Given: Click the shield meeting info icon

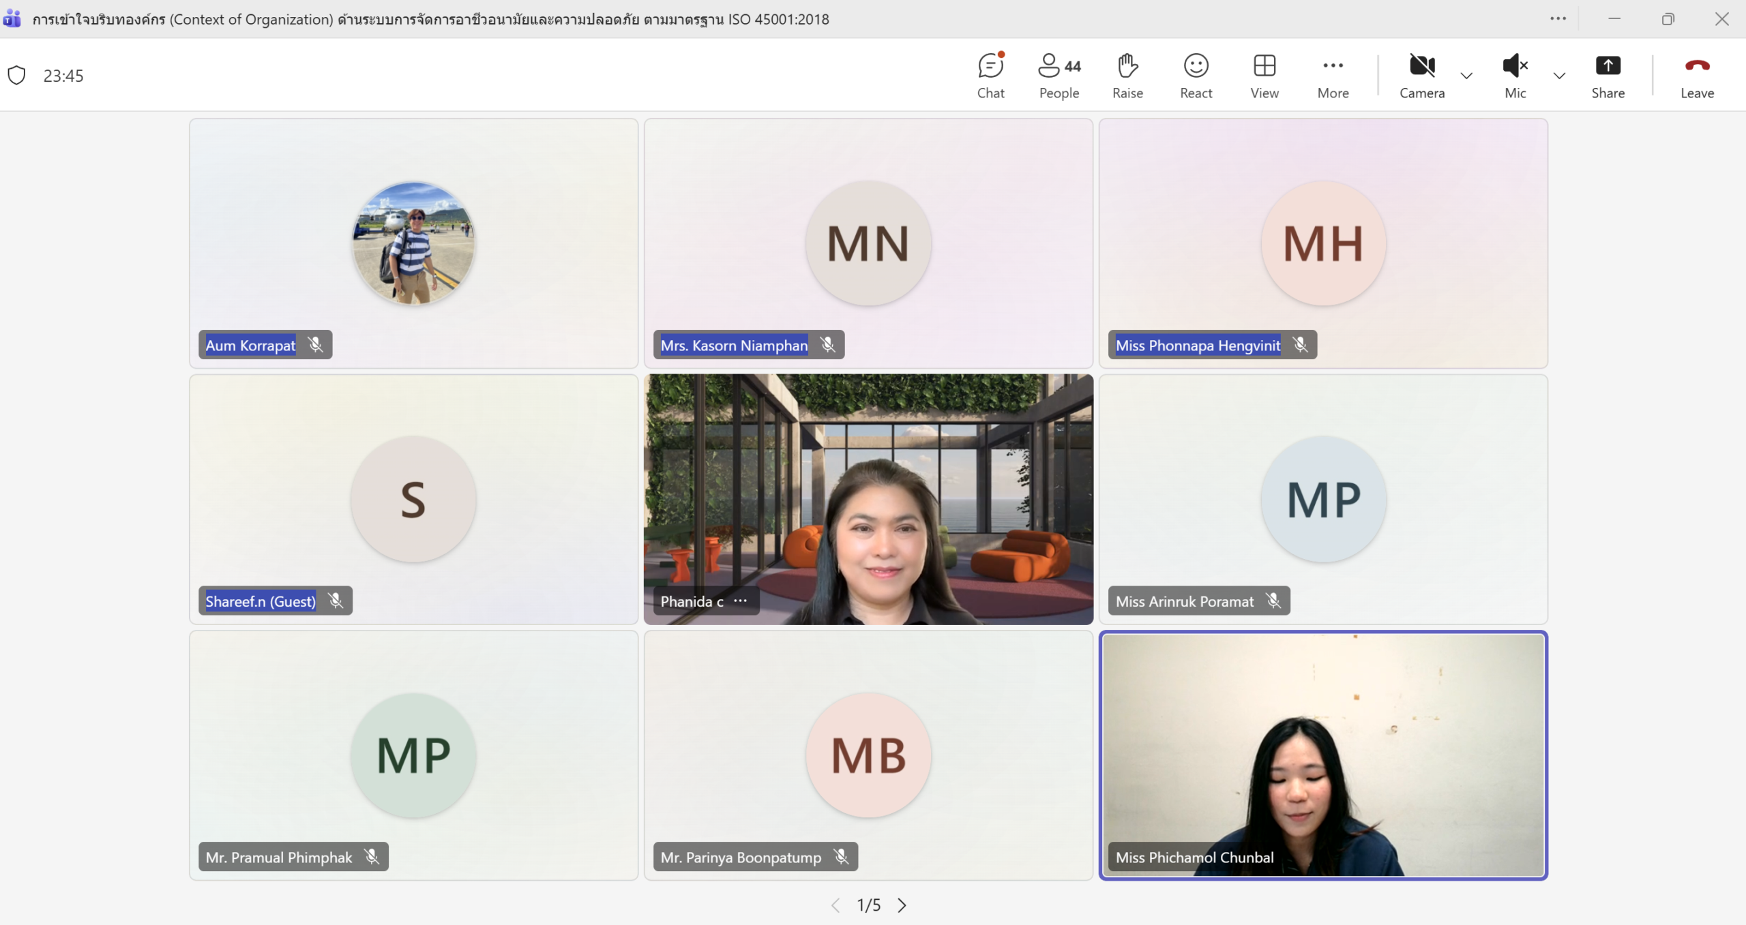Looking at the screenshot, I should (x=17, y=75).
